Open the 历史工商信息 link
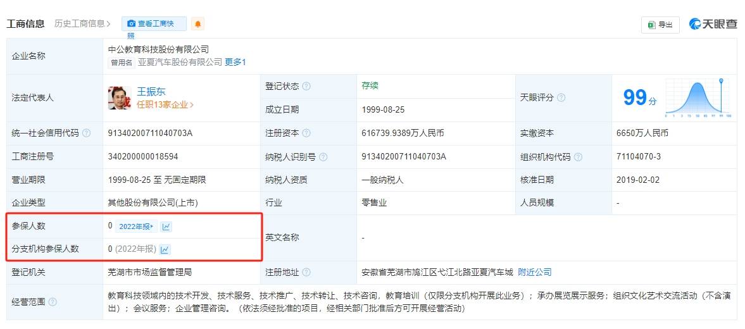 (x=82, y=23)
